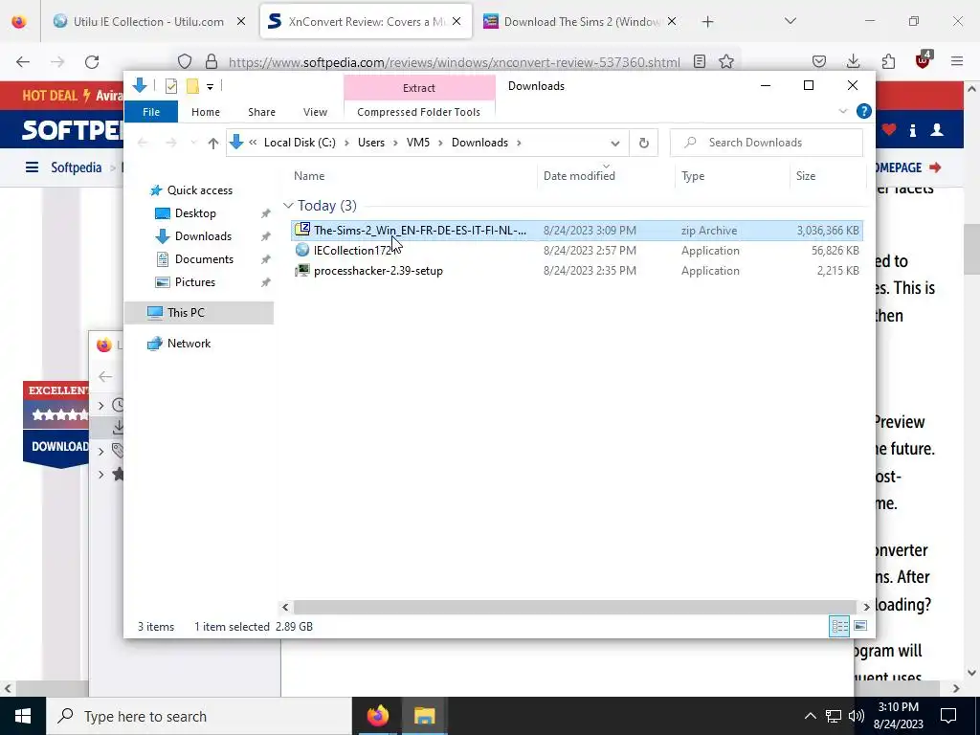Click the Properties quick access toolbar icon
Image resolution: width=980 pixels, height=735 pixels.
(x=170, y=86)
